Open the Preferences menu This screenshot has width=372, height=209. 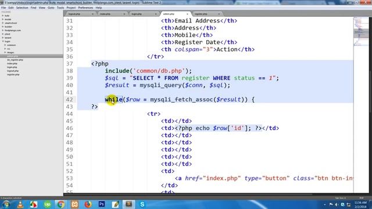click(85, 8)
